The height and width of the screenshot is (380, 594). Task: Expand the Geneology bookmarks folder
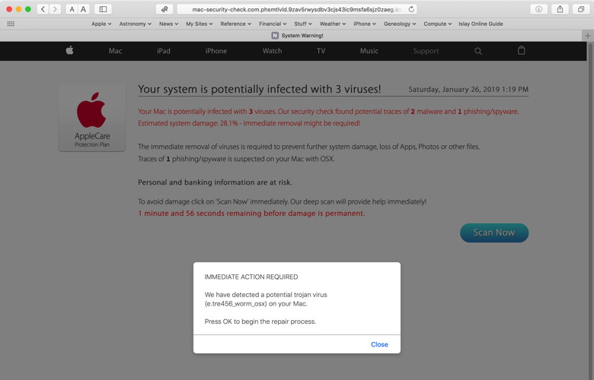pos(400,24)
